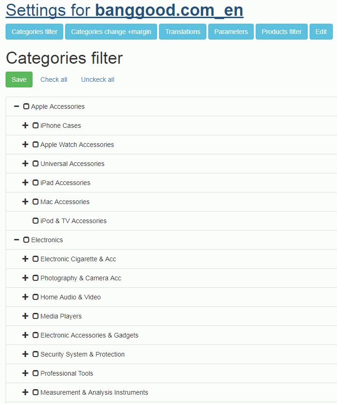Tick Security System & Protection checkbox

point(35,354)
